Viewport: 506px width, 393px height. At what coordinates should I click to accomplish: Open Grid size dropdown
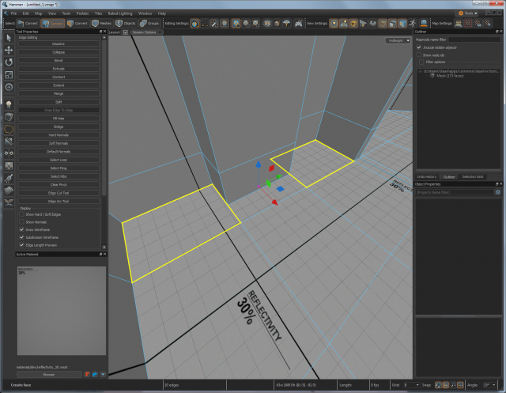(412, 385)
